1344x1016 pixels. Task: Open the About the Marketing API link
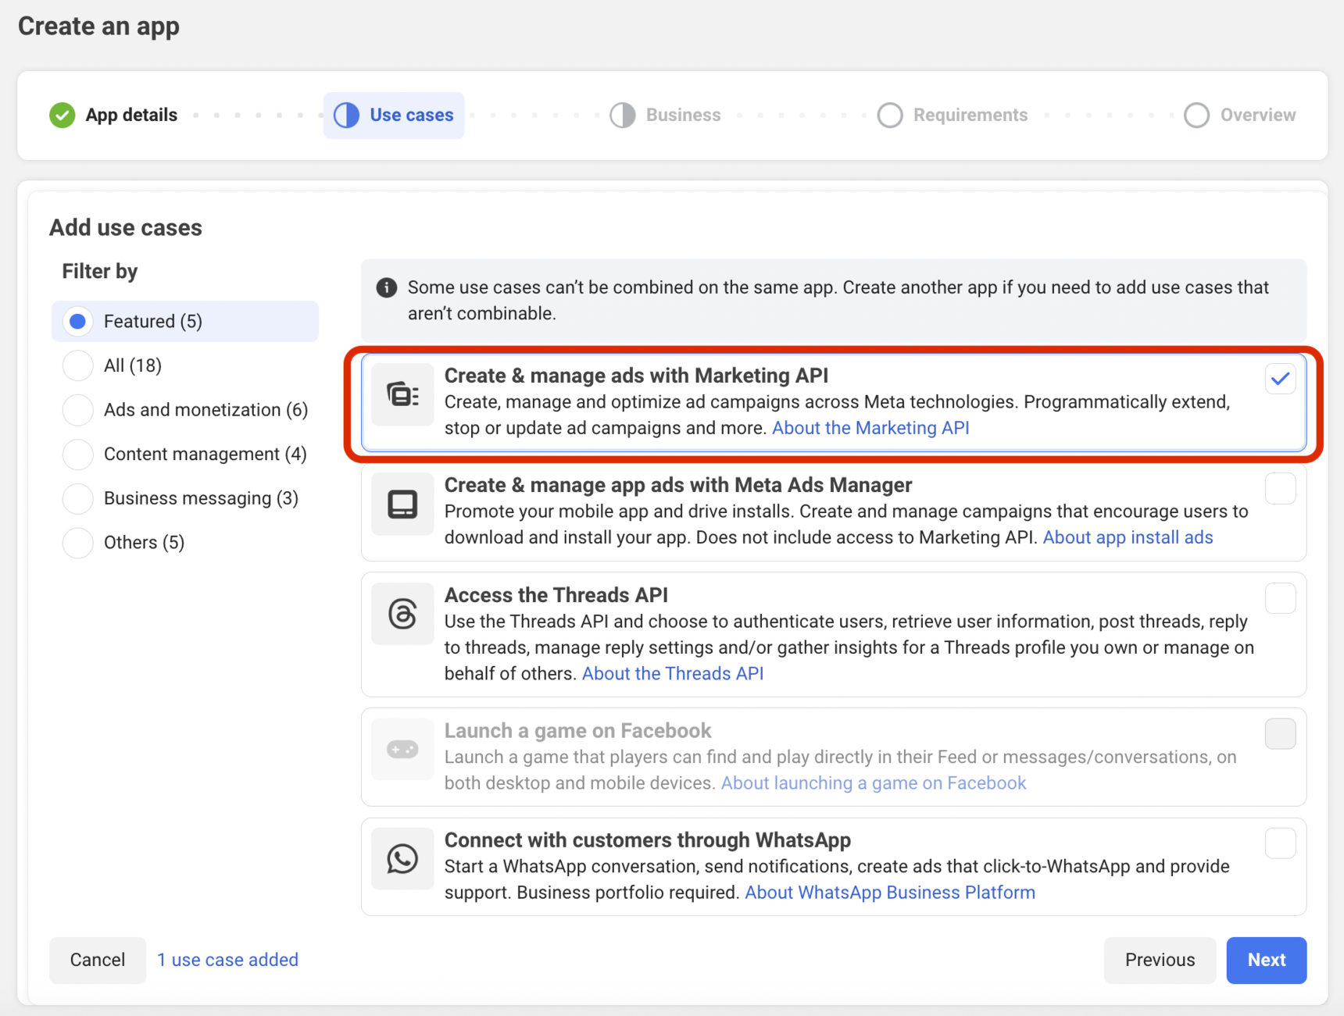(x=870, y=428)
